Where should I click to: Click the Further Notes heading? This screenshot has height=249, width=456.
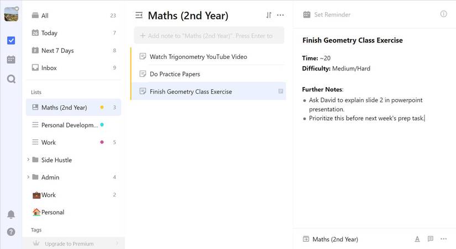pos(322,89)
